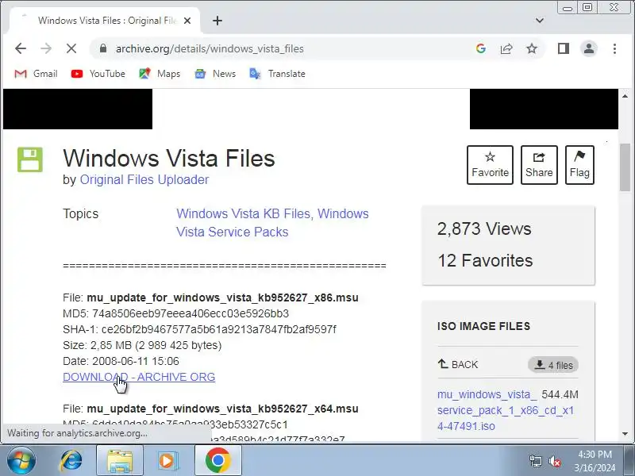This screenshot has width=635, height=476.
Task: Click the ISO IMAGE FILES heading
Action: point(483,326)
